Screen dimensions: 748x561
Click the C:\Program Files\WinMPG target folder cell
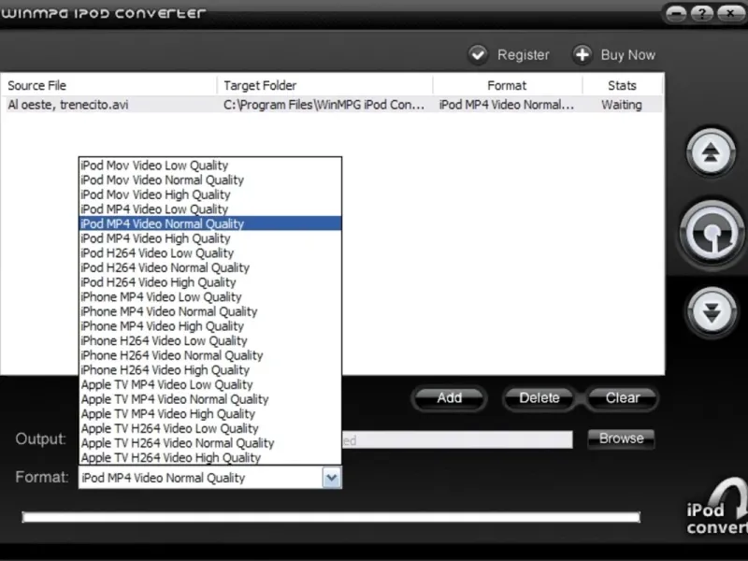[x=324, y=105]
